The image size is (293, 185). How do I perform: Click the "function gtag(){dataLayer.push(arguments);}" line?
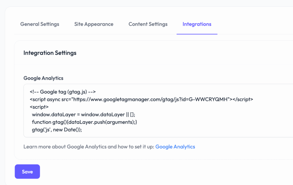point(84,122)
